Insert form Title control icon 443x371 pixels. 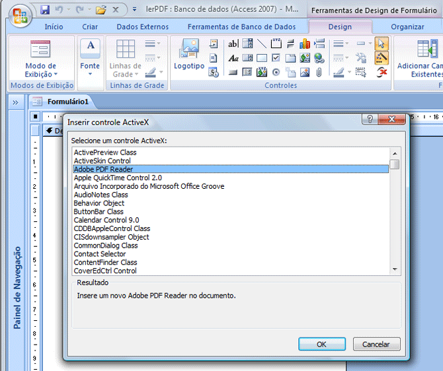click(x=214, y=44)
